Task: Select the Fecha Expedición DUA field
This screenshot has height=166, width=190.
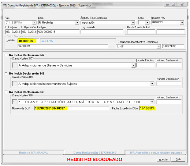Action: [x=147, y=108]
